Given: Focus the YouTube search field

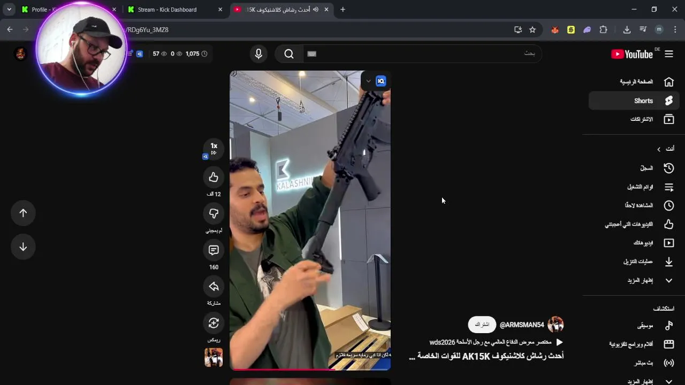Looking at the screenshot, I should (423, 53).
